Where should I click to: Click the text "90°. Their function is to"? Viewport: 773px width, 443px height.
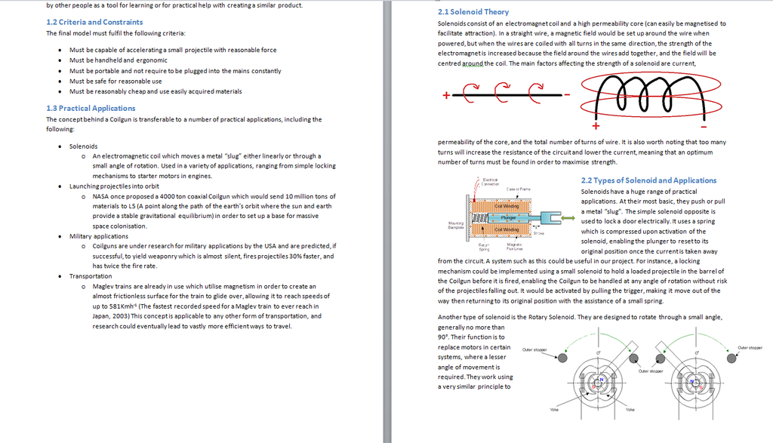(x=471, y=337)
